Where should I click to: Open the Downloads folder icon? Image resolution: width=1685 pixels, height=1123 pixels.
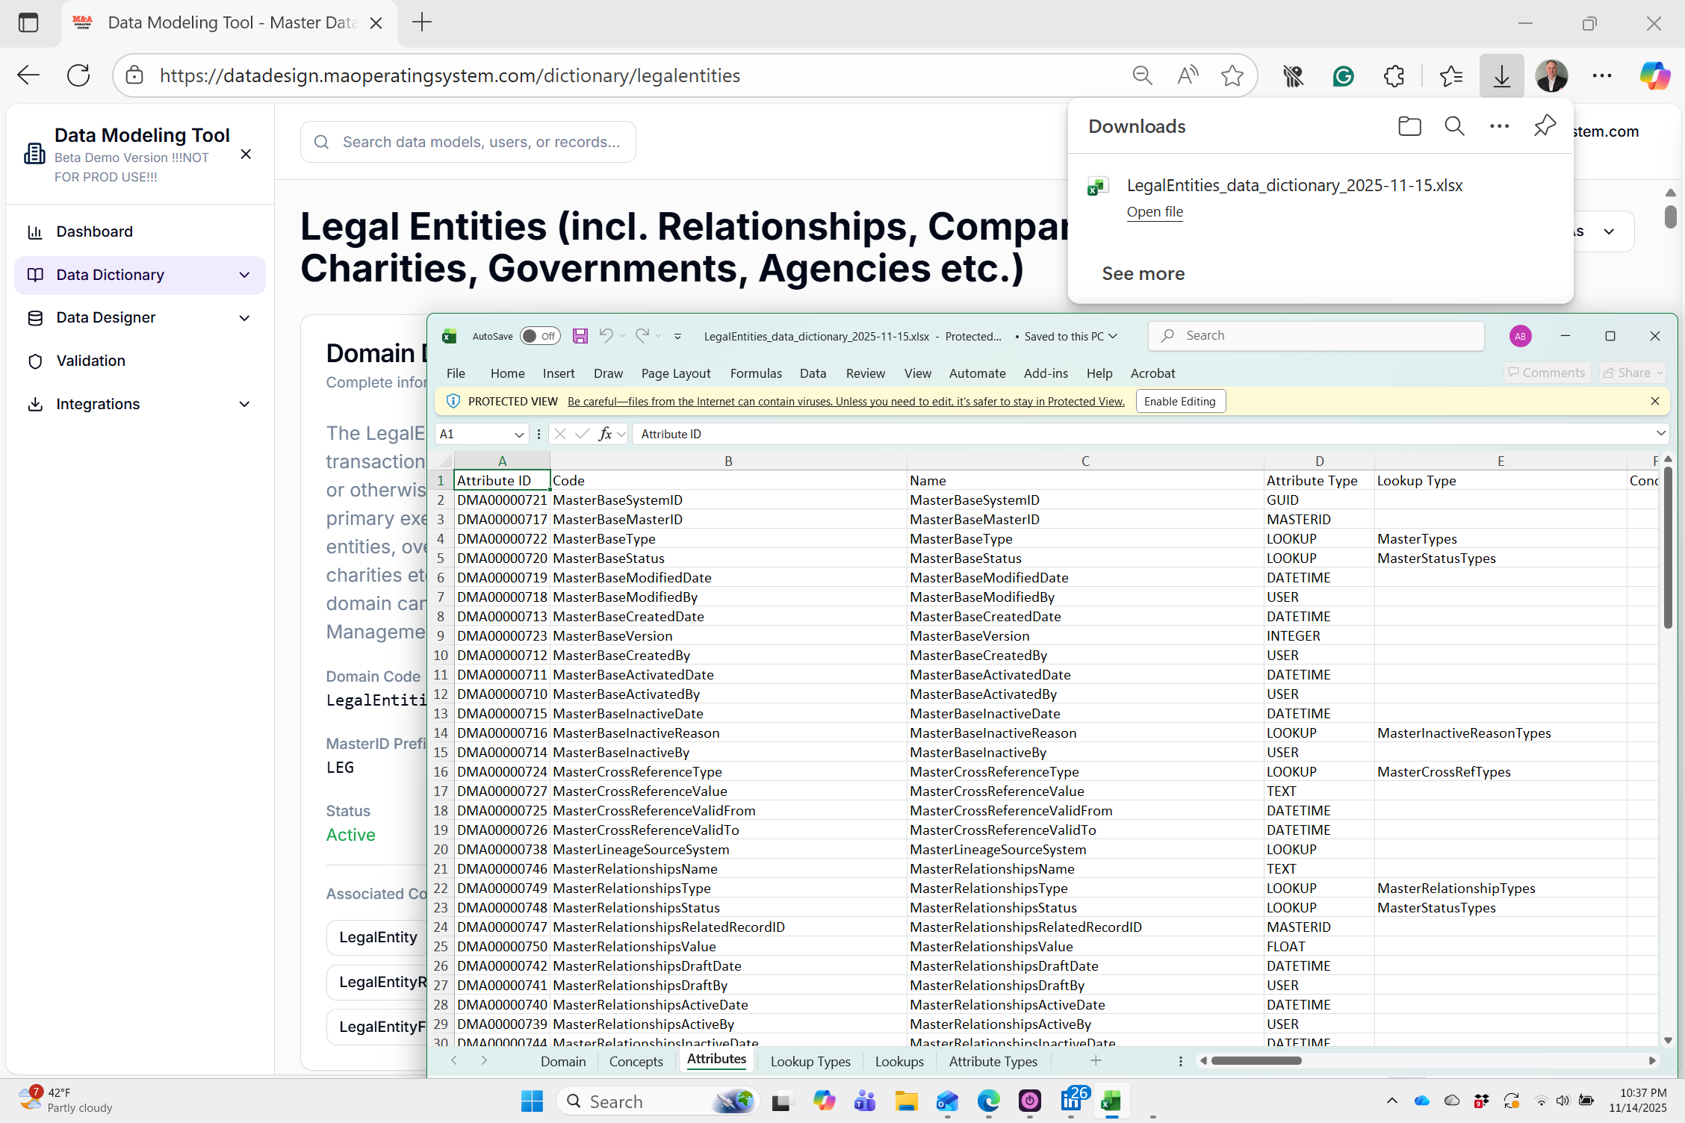click(1409, 126)
